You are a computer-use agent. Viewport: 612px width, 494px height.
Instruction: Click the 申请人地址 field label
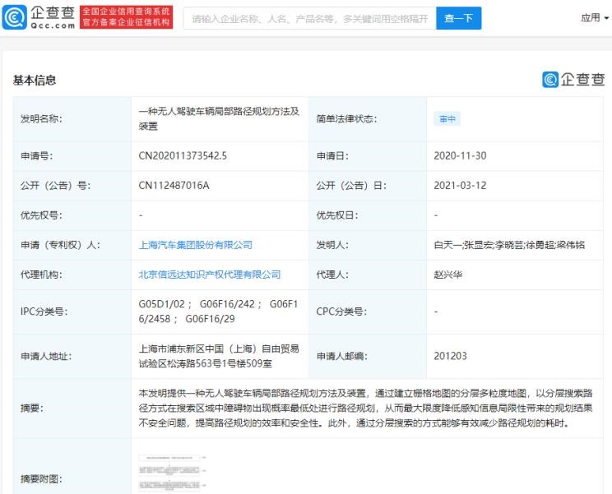coord(46,356)
